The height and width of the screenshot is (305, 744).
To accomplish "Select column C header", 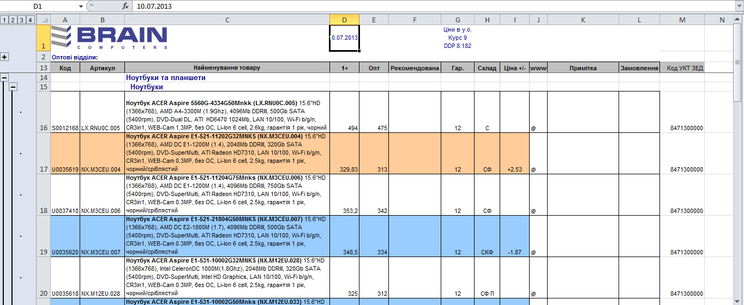I will 227,20.
